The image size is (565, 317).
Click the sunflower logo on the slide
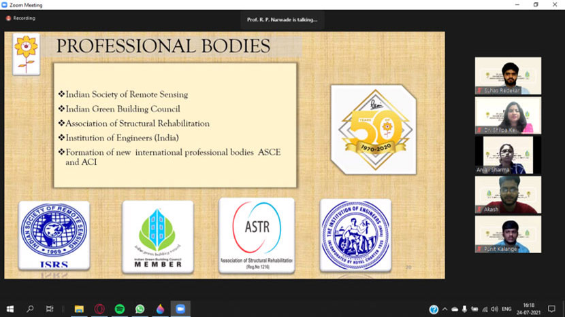26,54
